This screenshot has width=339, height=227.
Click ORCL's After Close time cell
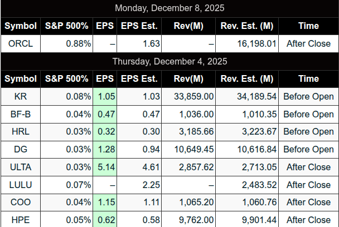[308, 44]
